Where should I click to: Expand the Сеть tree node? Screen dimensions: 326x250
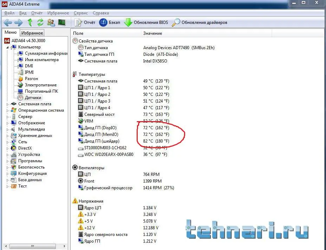pos(7,142)
